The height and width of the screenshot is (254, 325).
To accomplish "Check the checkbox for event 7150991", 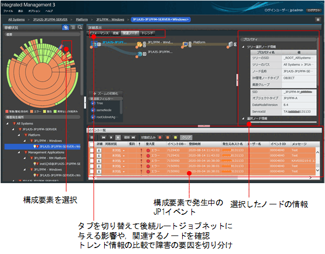I will (x=92, y=166).
